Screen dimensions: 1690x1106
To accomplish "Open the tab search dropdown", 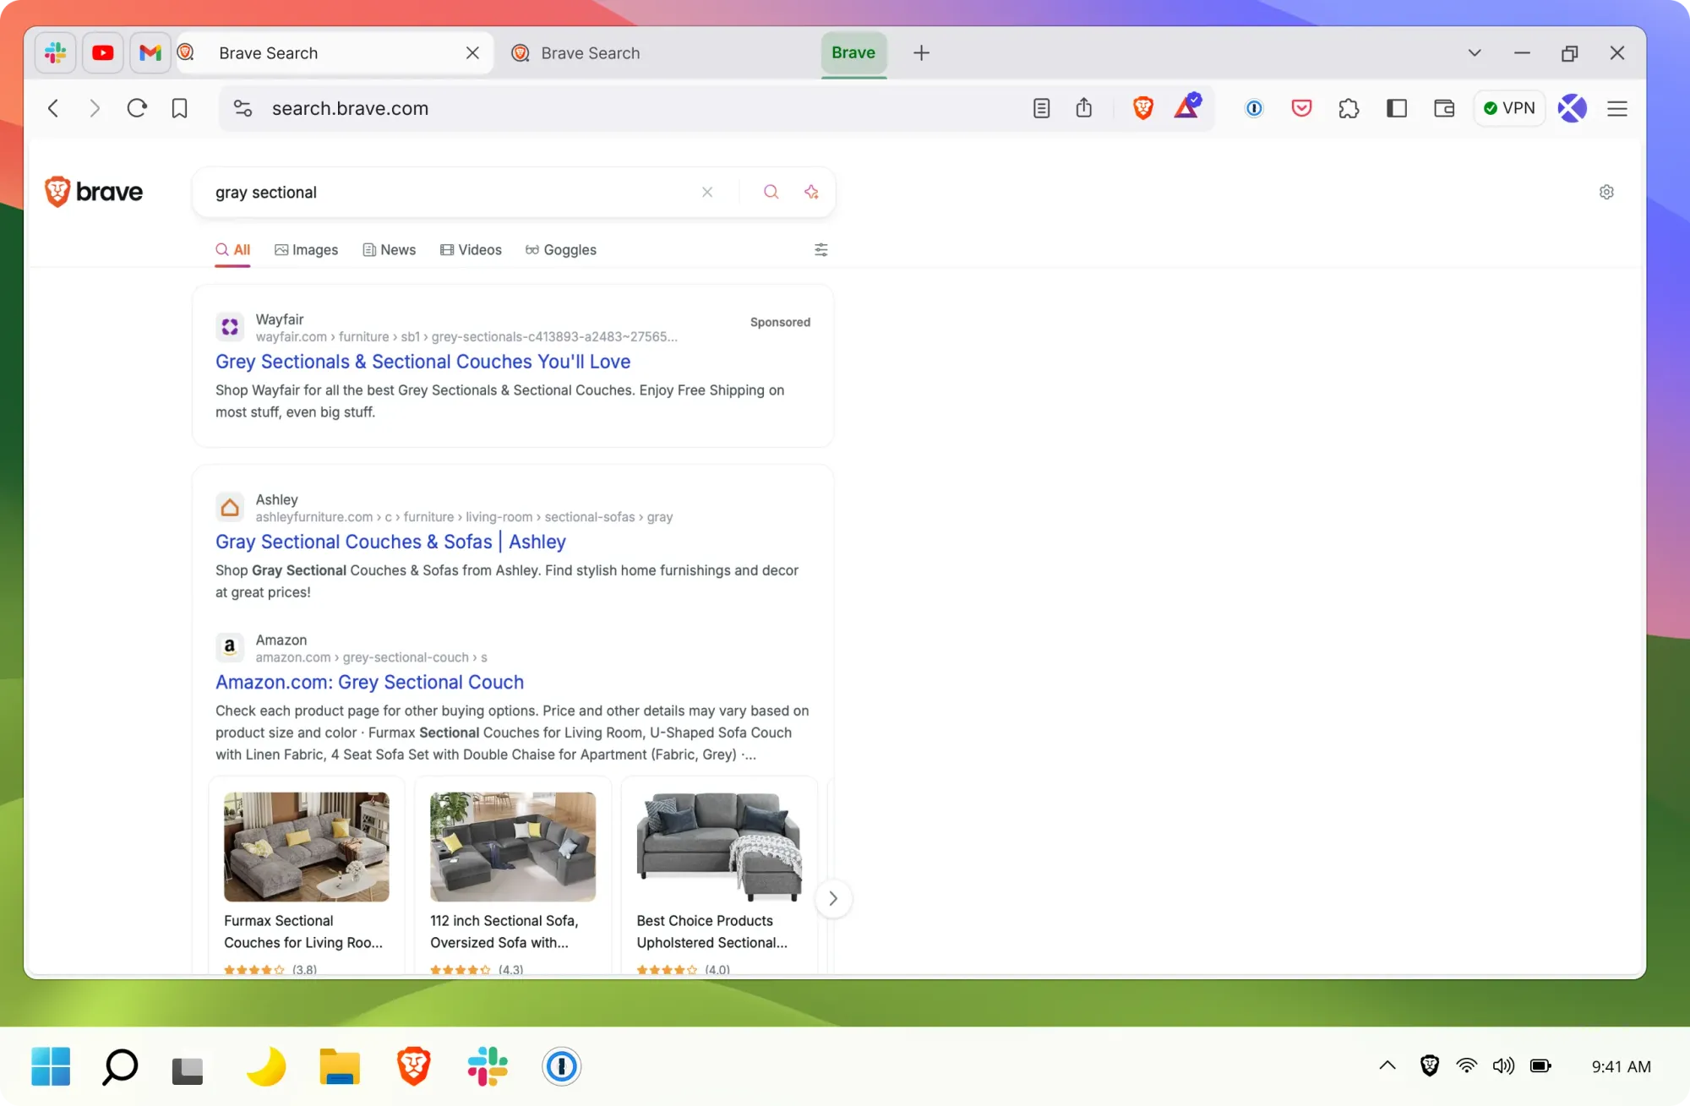I will [x=1475, y=52].
